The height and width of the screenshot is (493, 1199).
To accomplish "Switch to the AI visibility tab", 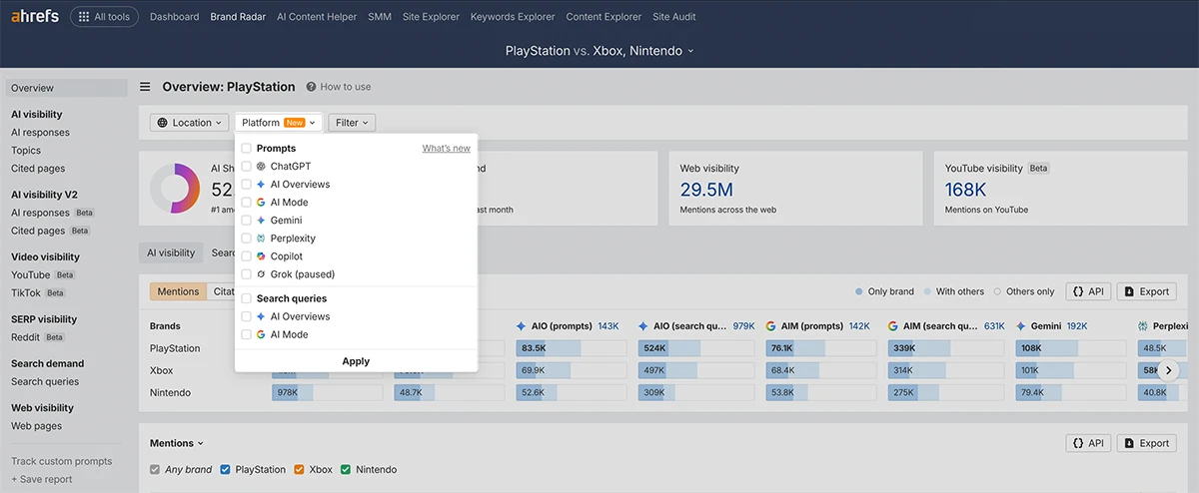I will pyautogui.click(x=171, y=252).
